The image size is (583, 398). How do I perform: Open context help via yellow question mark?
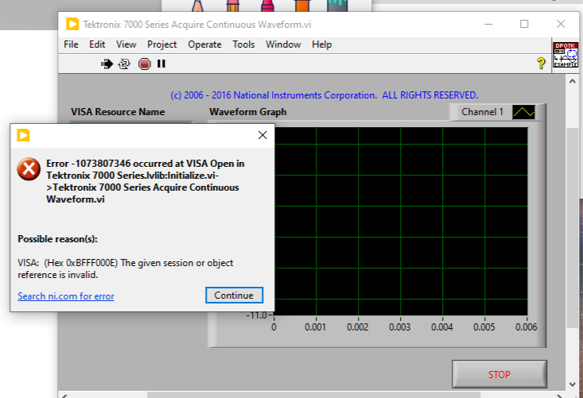point(541,63)
